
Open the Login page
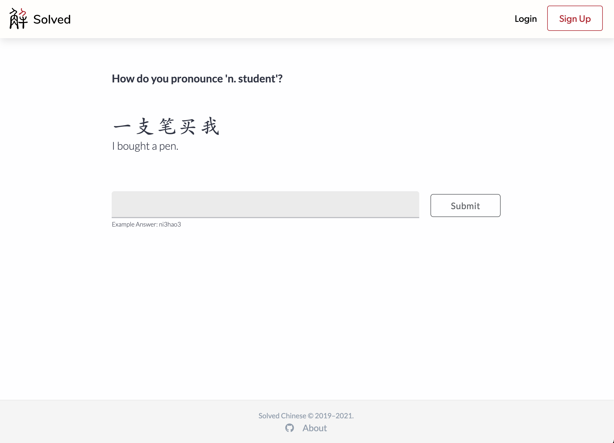525,19
